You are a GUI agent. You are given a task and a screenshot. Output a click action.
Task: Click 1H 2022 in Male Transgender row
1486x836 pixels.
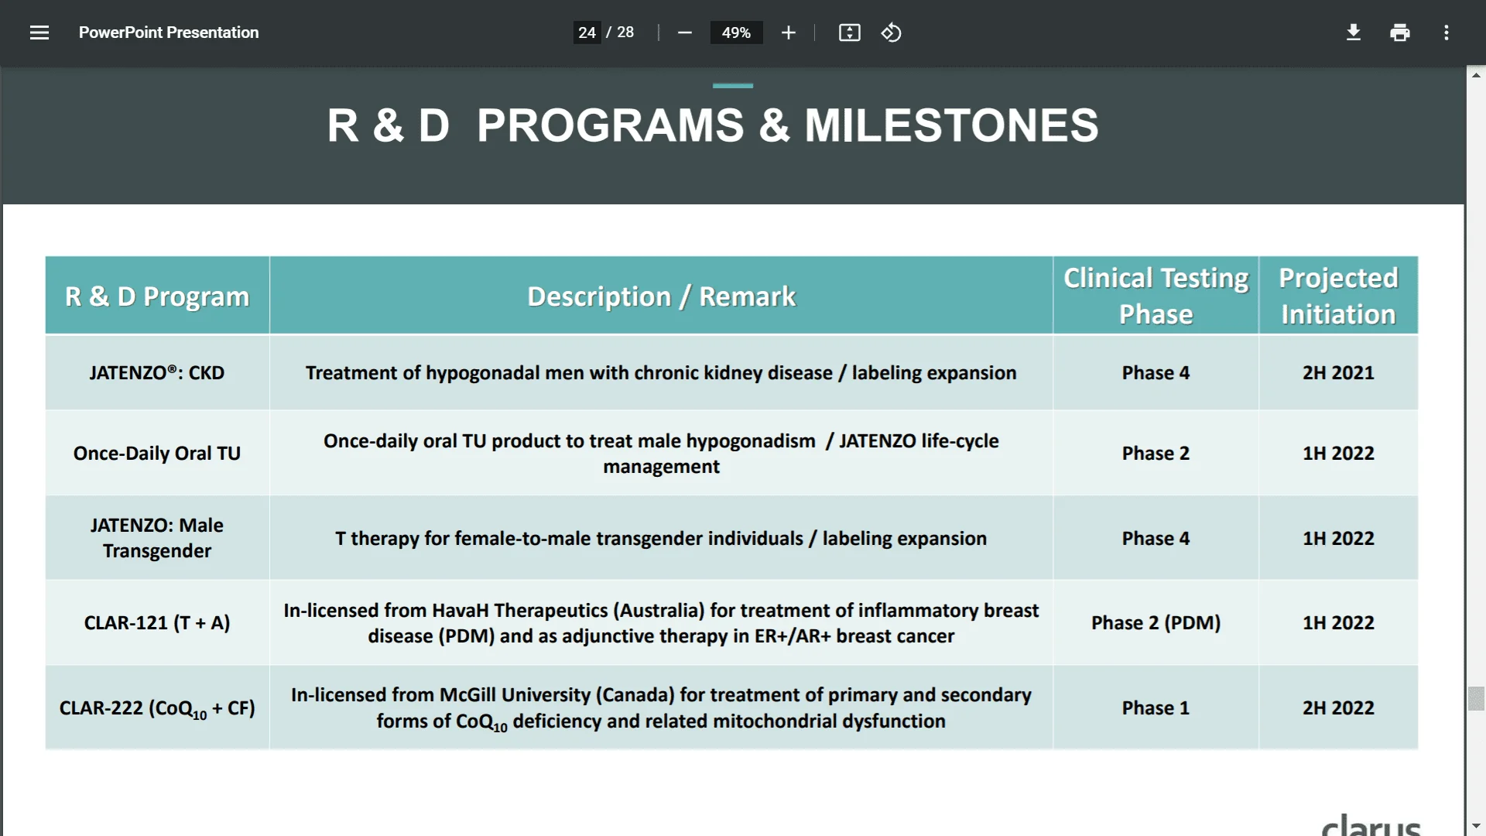pos(1338,538)
